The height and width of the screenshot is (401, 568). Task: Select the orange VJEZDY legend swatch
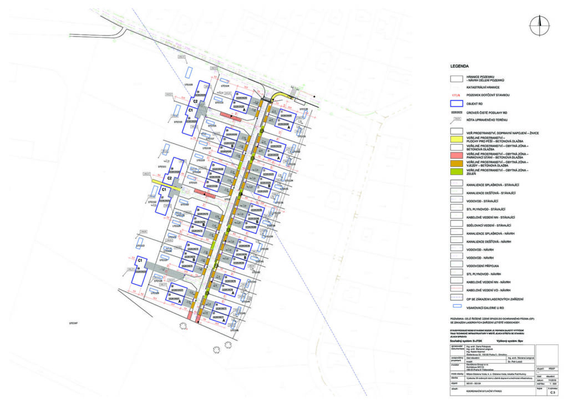(x=458, y=164)
